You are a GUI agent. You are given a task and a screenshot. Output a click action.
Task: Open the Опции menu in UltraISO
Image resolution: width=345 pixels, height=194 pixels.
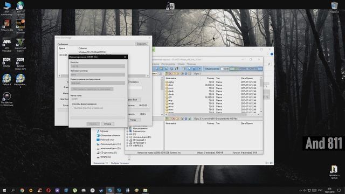click(181, 64)
